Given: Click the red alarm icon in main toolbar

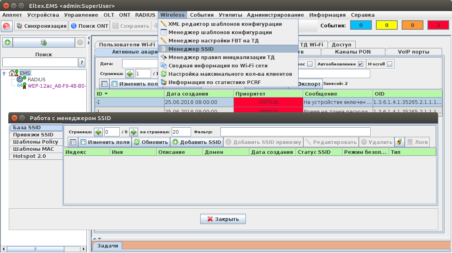Looking at the screenshot, I should [x=6, y=26].
